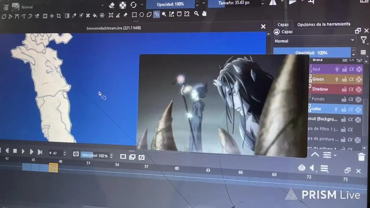Select the Crop tool
370x208 pixels.
click(59, 16)
